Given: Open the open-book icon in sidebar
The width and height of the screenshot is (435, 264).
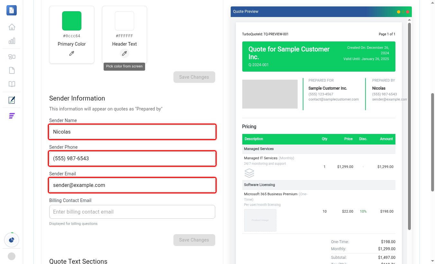Looking at the screenshot, I should click(12, 84).
